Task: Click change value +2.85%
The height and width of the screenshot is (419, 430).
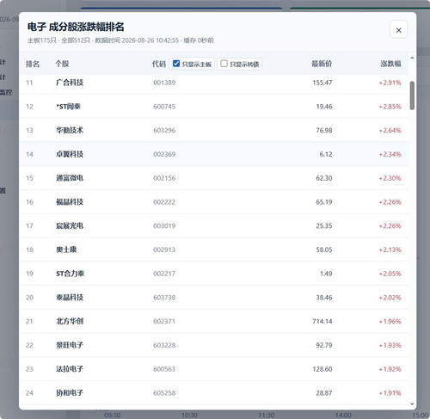Action: point(390,107)
